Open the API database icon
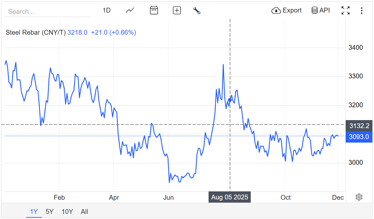Viewport: 374px width, 219px height. pos(314,10)
